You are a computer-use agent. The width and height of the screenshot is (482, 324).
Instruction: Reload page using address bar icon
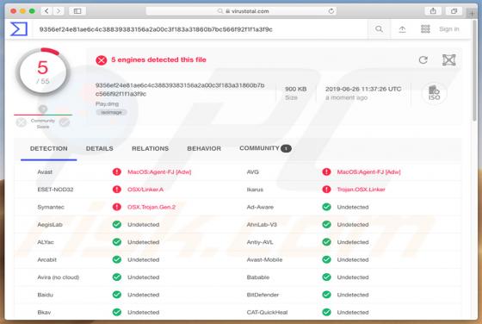[x=331, y=11]
